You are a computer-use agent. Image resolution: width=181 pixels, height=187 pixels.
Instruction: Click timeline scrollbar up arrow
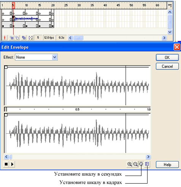[170, 12]
